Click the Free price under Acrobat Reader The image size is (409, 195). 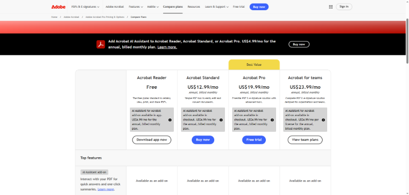click(151, 87)
